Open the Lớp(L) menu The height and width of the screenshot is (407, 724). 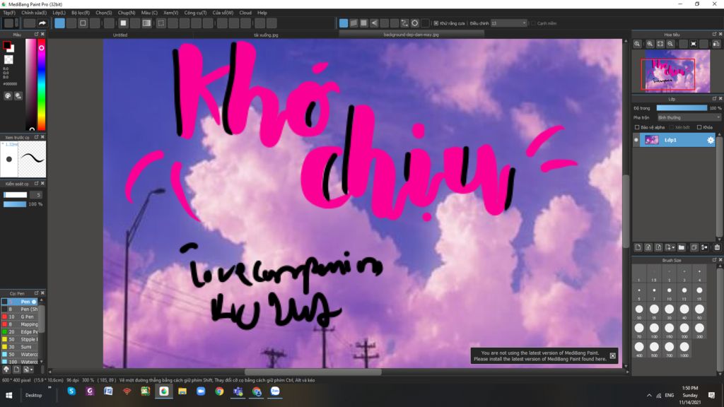59,13
